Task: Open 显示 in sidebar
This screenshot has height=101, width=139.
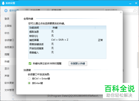Action: tap(7, 69)
